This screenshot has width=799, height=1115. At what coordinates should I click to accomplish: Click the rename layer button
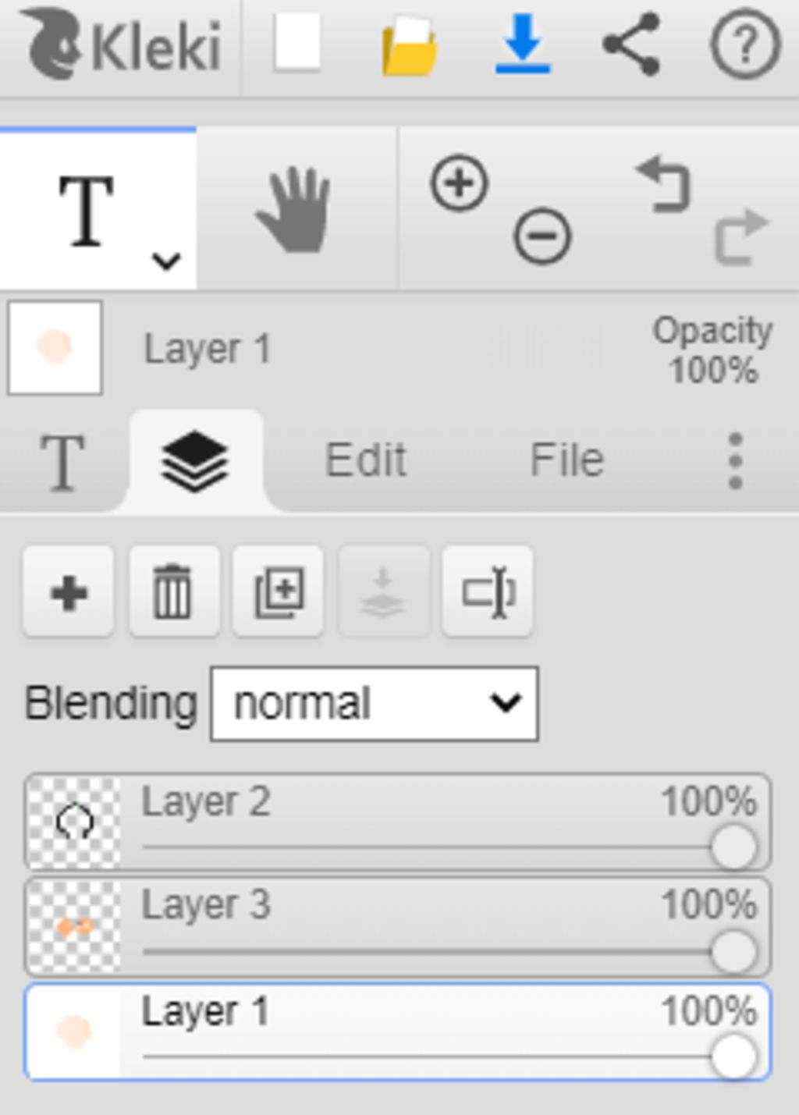[x=488, y=592]
